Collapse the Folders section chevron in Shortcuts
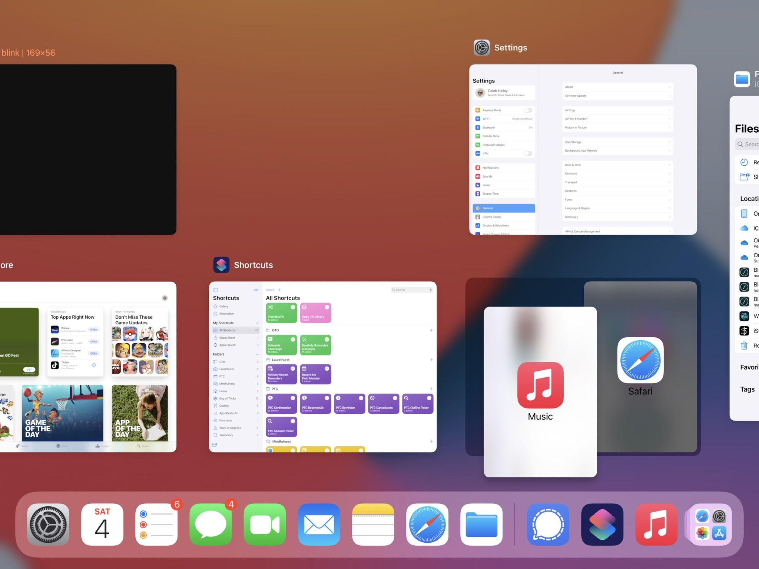The image size is (759, 569). 257,354
